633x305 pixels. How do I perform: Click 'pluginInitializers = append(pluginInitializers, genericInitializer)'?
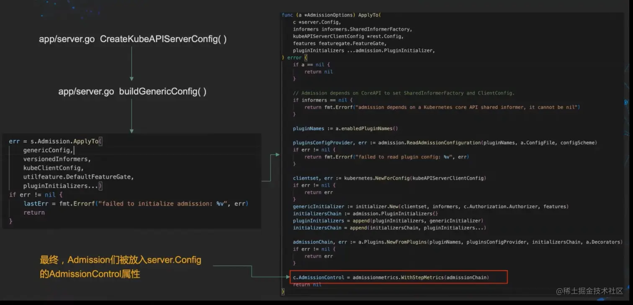pos(388,220)
